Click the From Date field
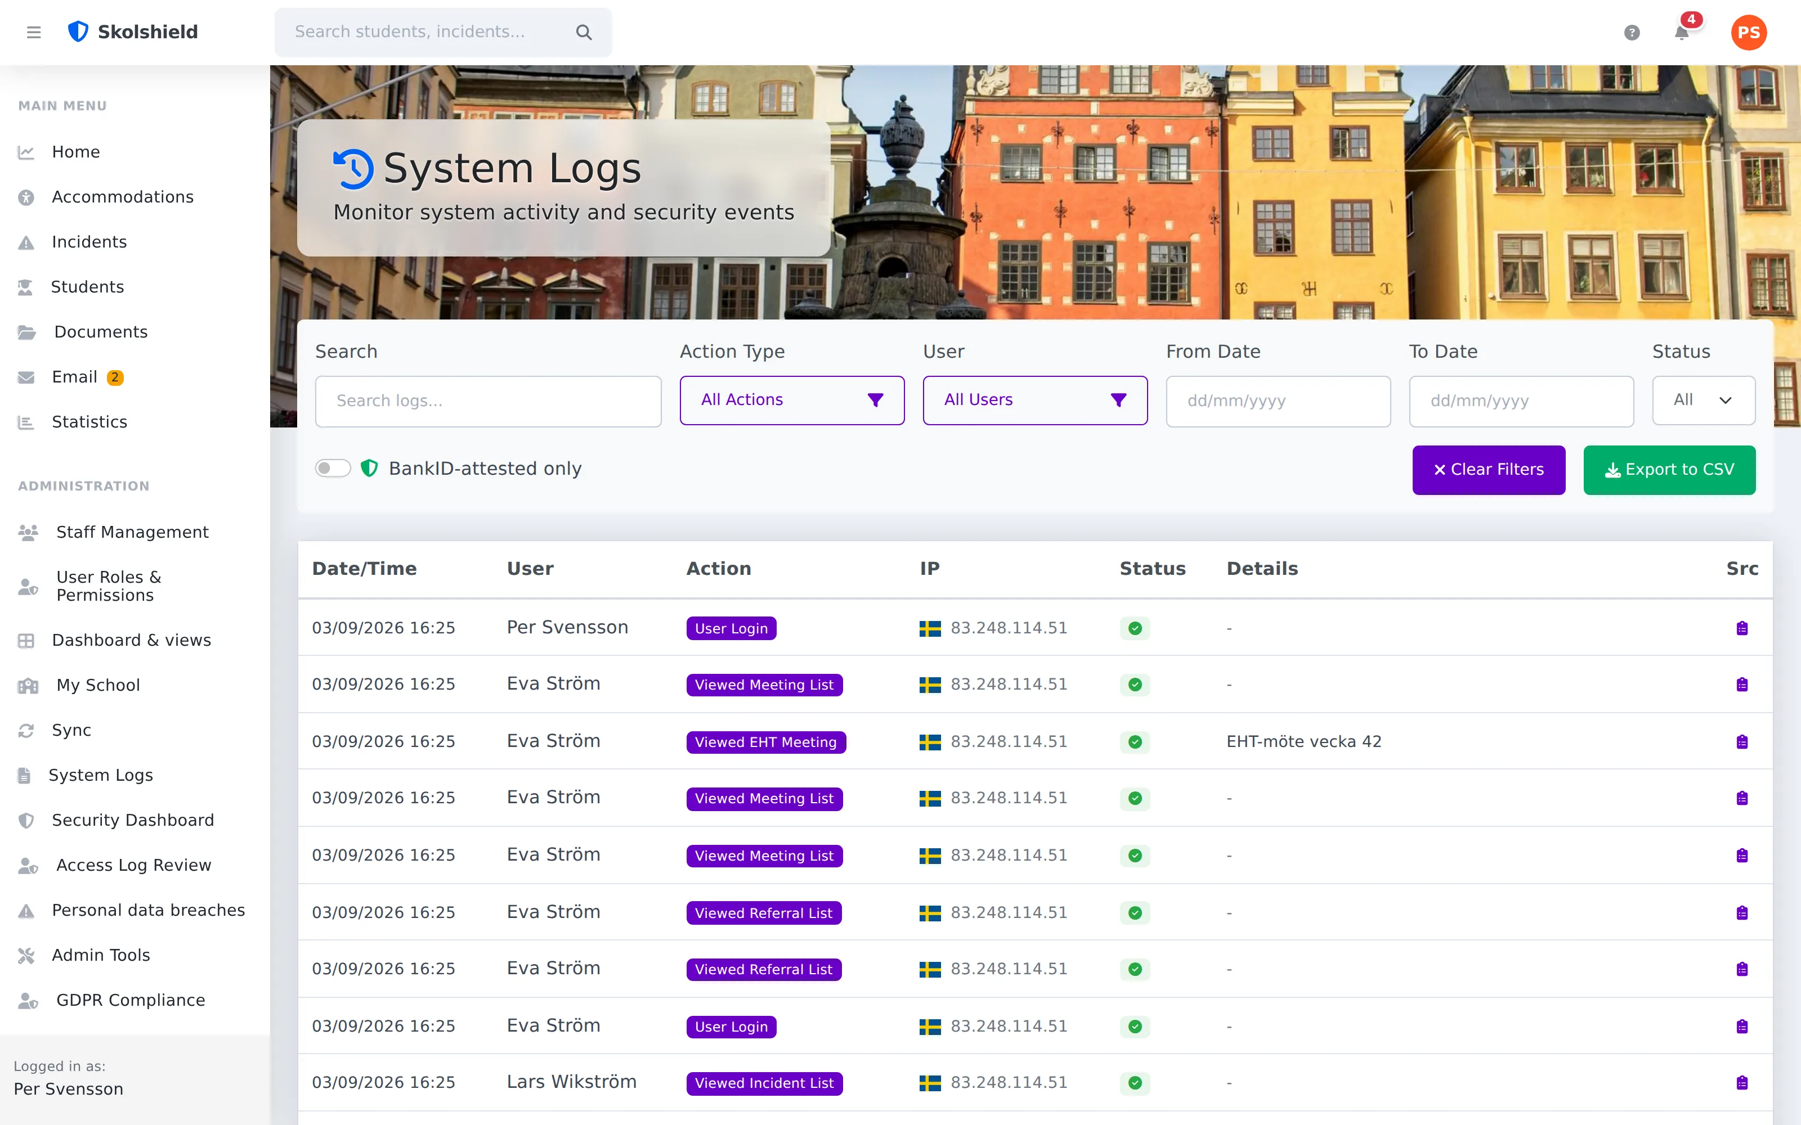 [1278, 401]
